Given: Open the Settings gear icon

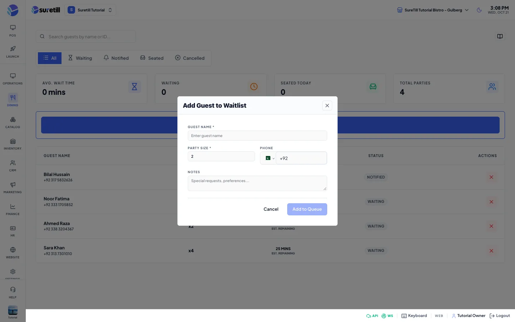Looking at the screenshot, I should point(13,272).
